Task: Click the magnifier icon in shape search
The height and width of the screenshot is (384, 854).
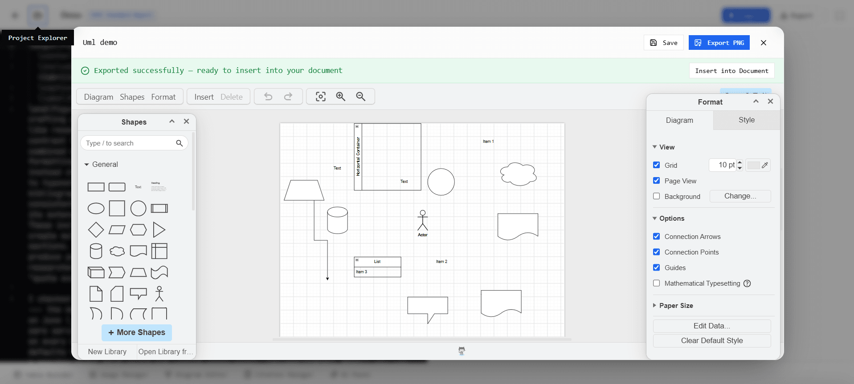Action: click(180, 143)
